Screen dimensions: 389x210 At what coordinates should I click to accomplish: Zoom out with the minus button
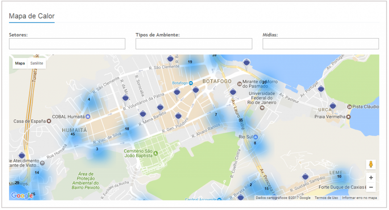pos(371,187)
